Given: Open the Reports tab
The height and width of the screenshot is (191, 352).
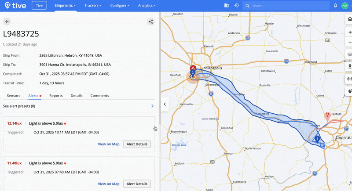Looking at the screenshot, I should (56, 96).
